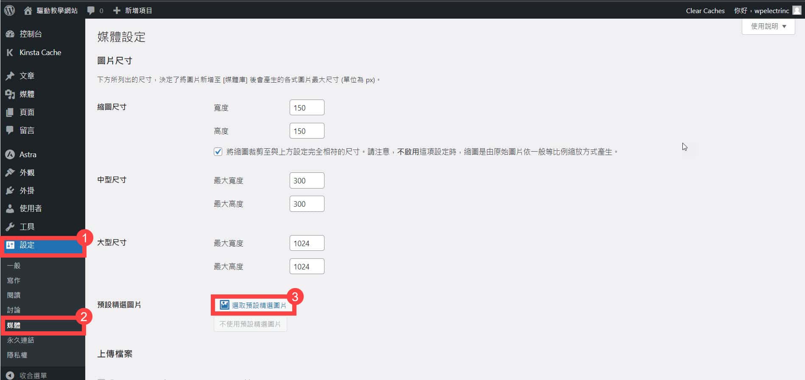
Task: Click the 預設精選圖片 row label
Action: click(x=119, y=305)
